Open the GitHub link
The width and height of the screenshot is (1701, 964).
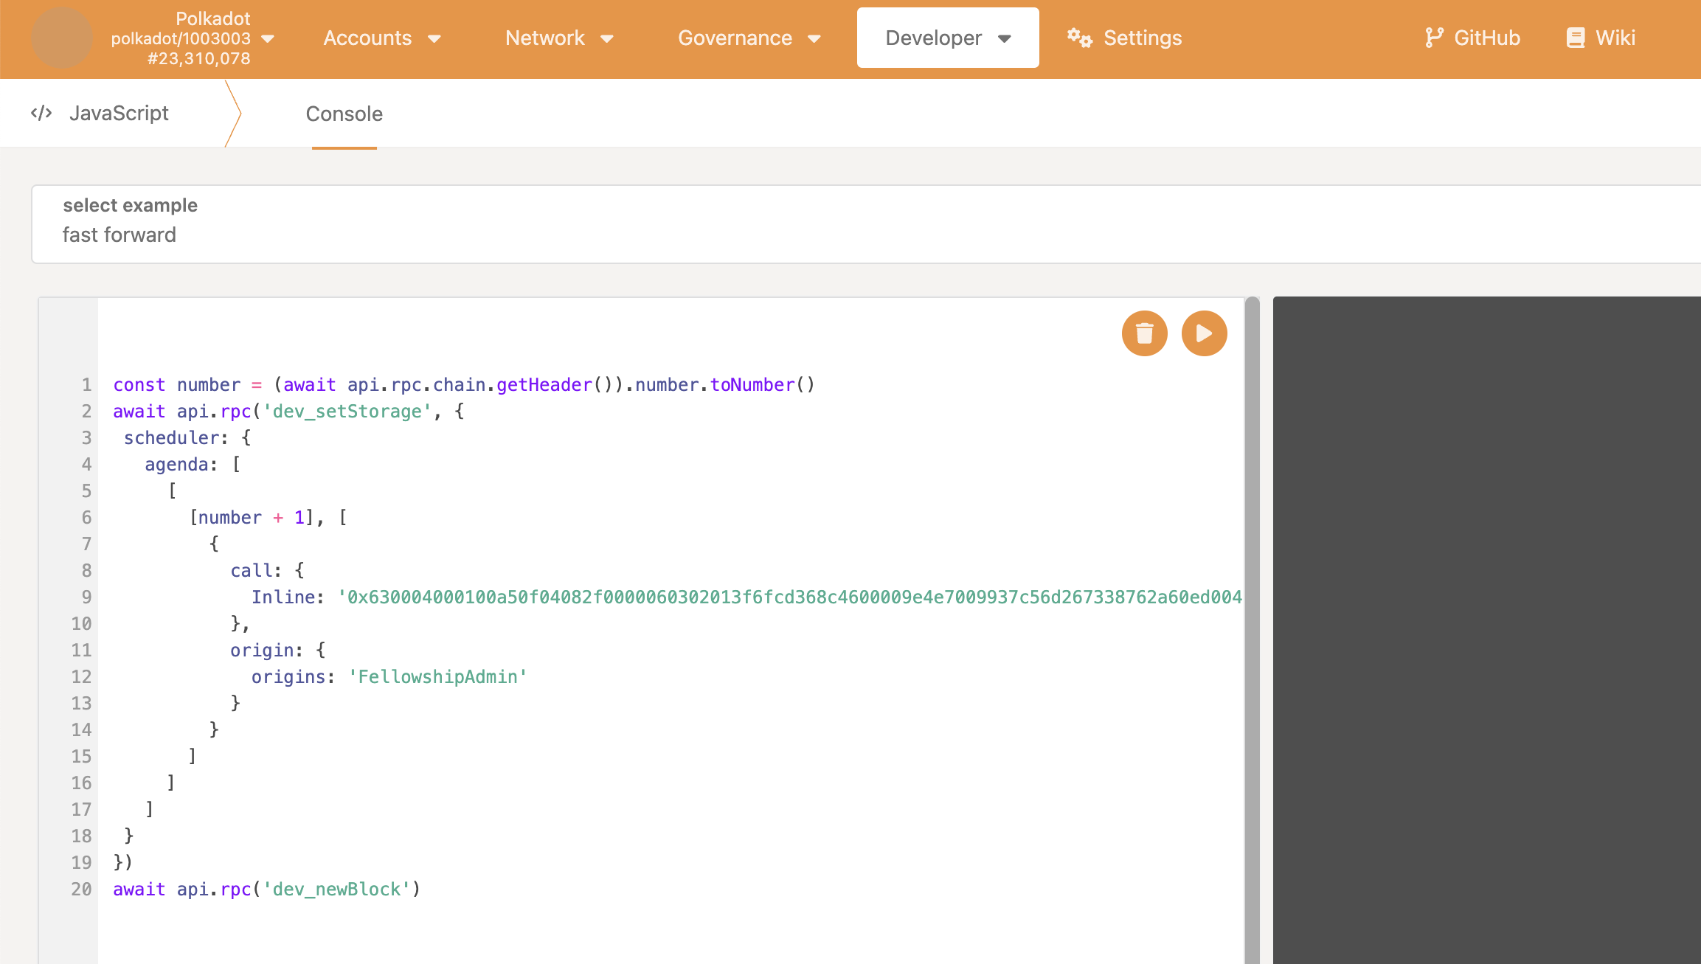coord(1486,38)
